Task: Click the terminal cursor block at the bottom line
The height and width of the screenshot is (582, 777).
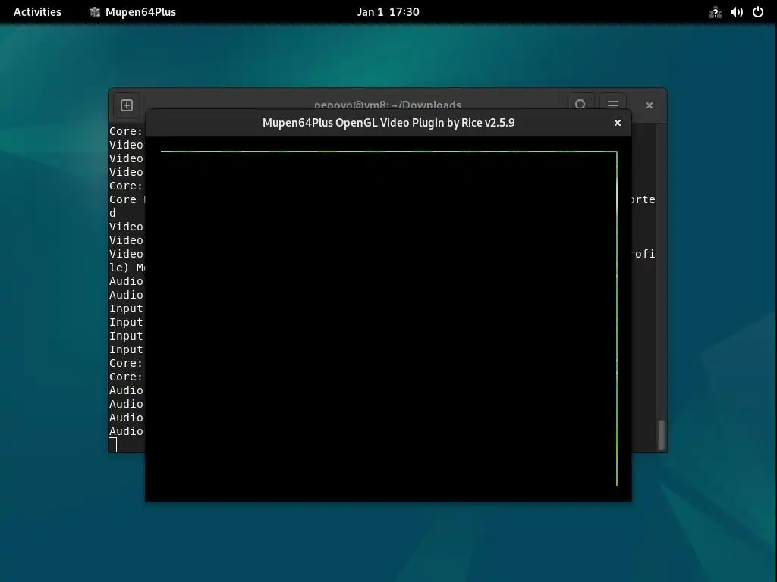Action: [112, 445]
